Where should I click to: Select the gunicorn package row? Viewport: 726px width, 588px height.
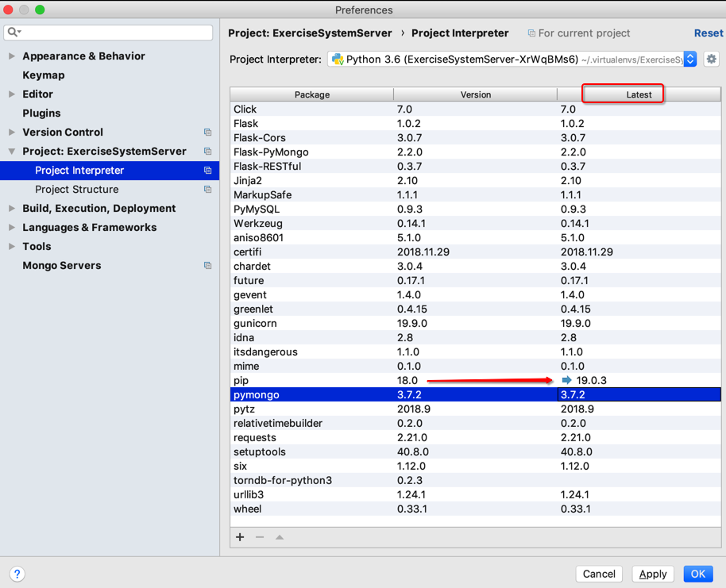(476, 324)
